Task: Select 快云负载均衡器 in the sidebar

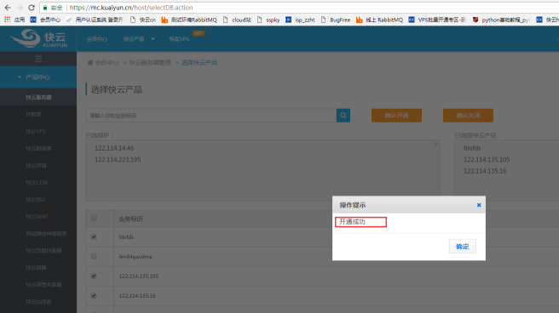Action: tap(43, 251)
